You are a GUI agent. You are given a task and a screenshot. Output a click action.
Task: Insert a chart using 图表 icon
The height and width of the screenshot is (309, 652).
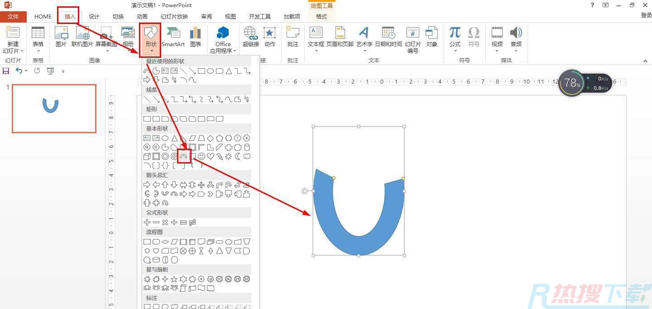click(x=196, y=36)
